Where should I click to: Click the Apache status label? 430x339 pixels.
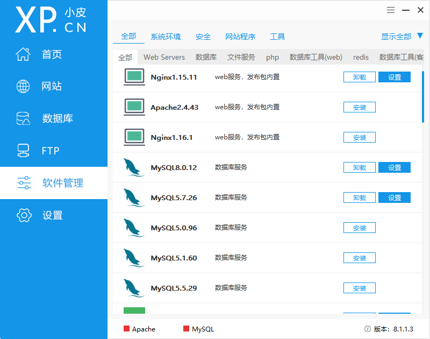tap(144, 329)
